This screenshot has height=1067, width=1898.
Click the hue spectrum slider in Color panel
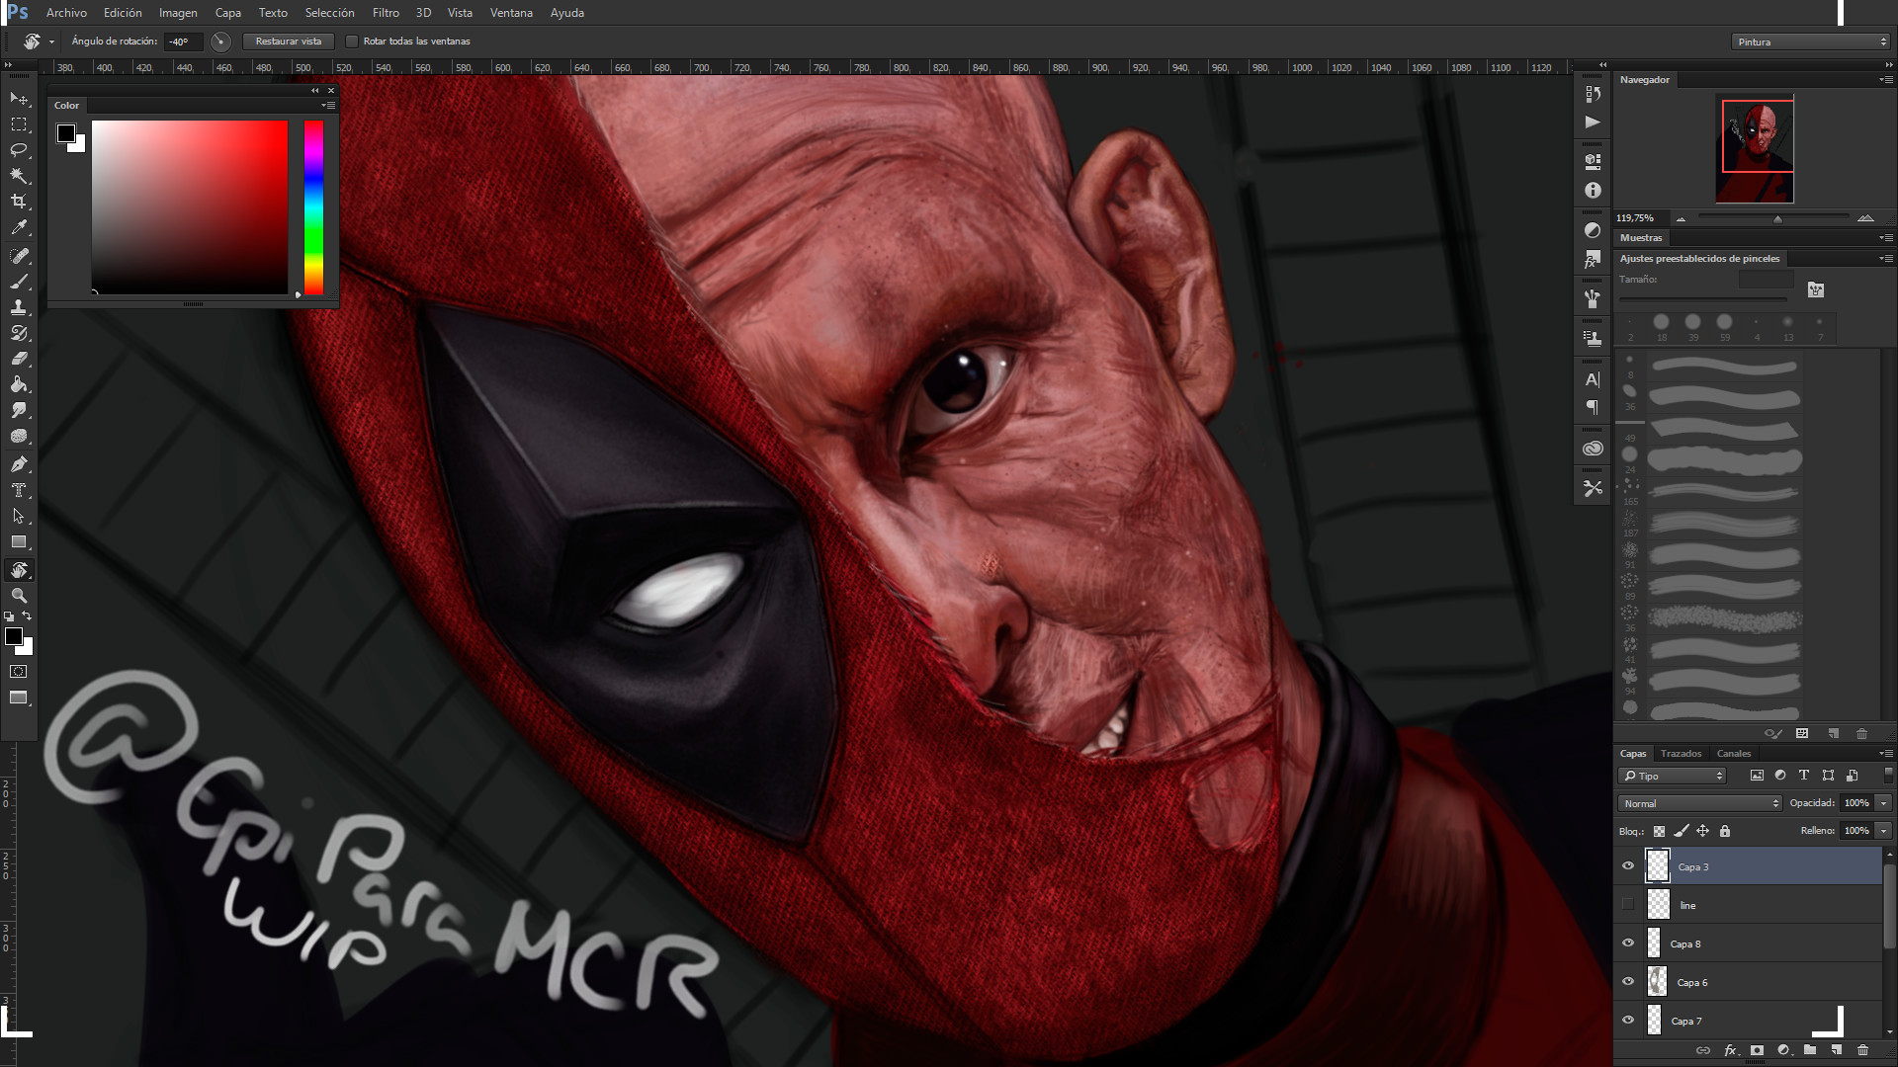313,207
